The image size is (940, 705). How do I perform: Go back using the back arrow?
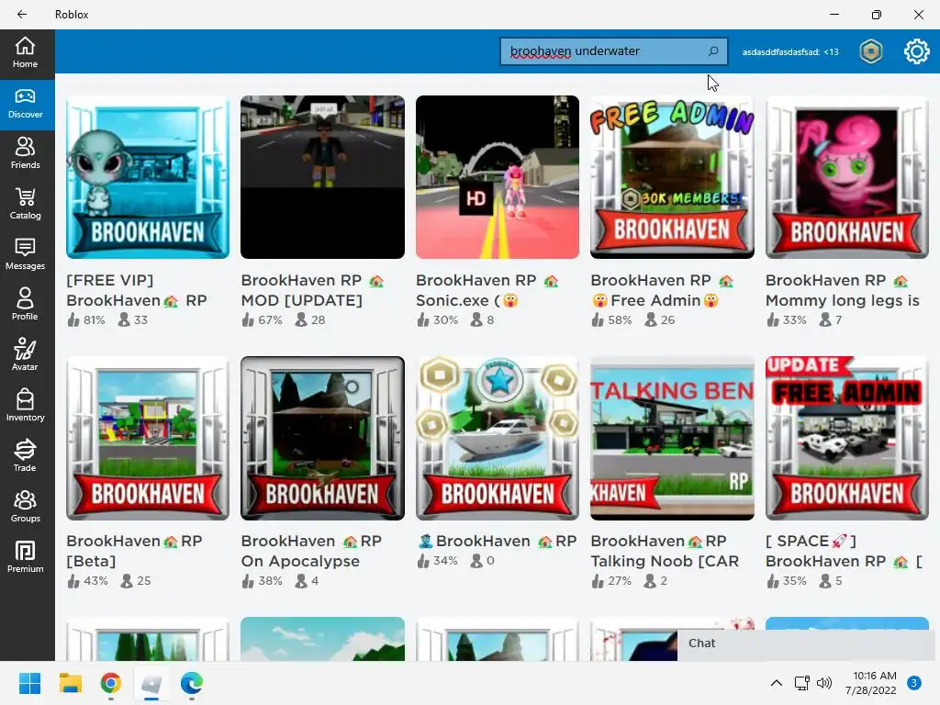tap(22, 15)
